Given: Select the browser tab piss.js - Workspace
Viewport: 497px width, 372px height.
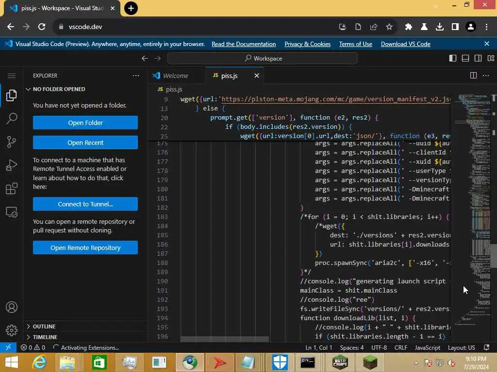Looking at the screenshot, I should click(x=62, y=8).
